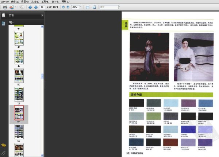Image resolution: width=219 pixels, height=157 pixels.
Task: Go to next page with blue down arrow
Action: (36, 7)
